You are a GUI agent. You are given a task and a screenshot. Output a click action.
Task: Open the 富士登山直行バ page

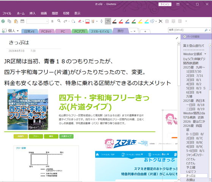coord(194,45)
